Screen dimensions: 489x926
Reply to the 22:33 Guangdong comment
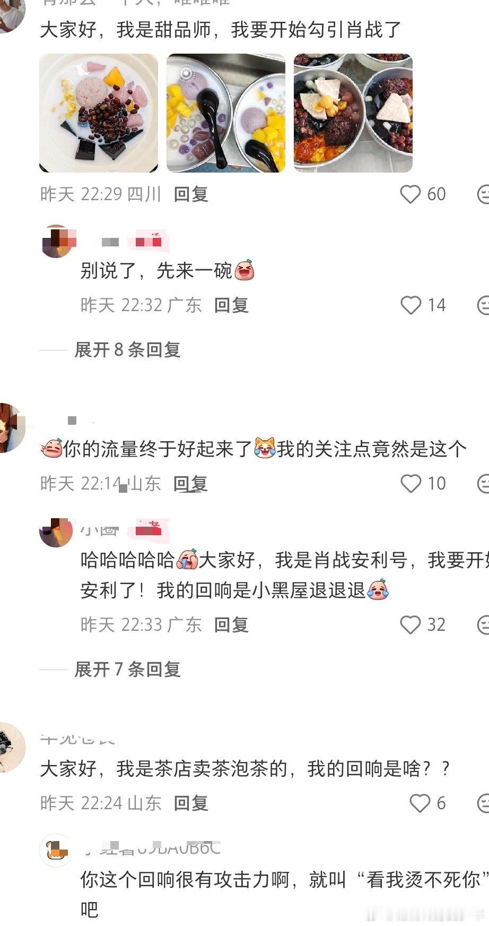click(231, 625)
